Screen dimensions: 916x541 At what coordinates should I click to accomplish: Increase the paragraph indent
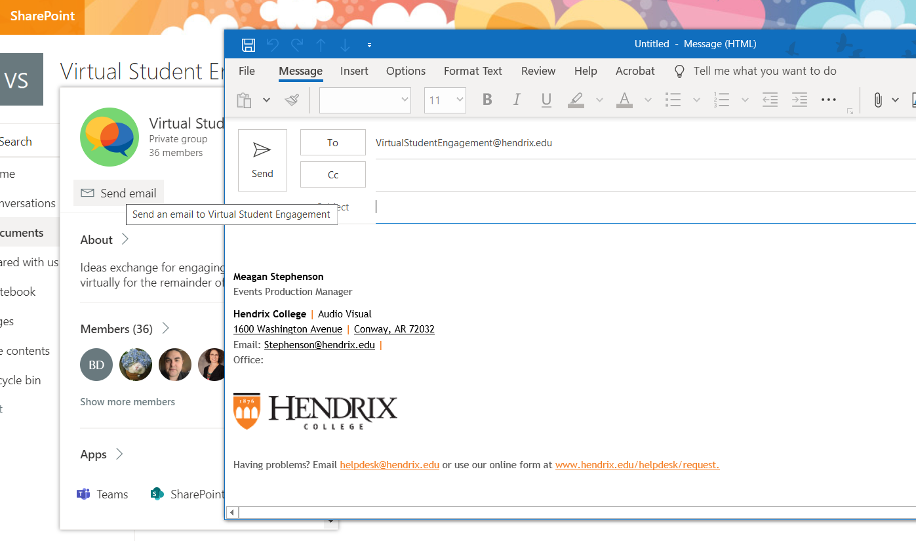[x=799, y=100]
